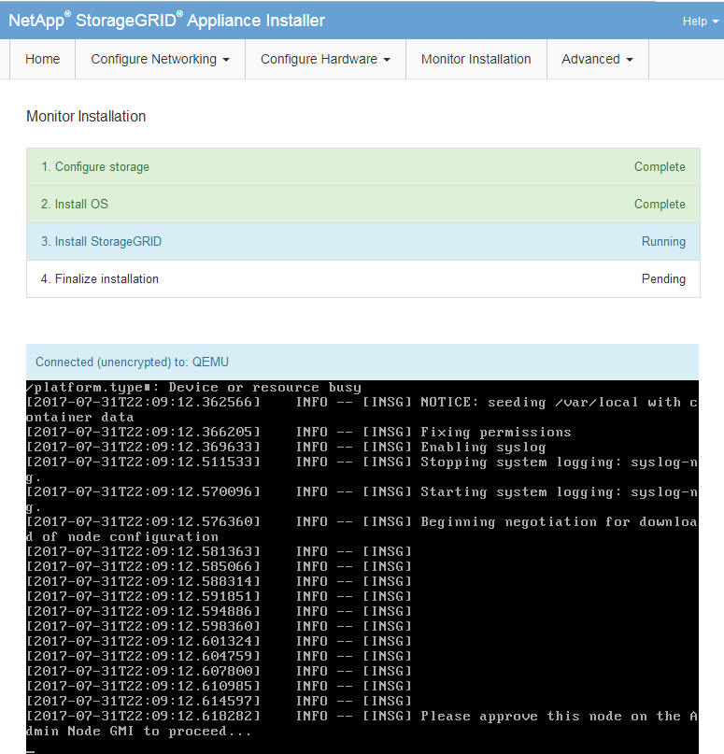Select the Configure storage step

click(x=95, y=167)
